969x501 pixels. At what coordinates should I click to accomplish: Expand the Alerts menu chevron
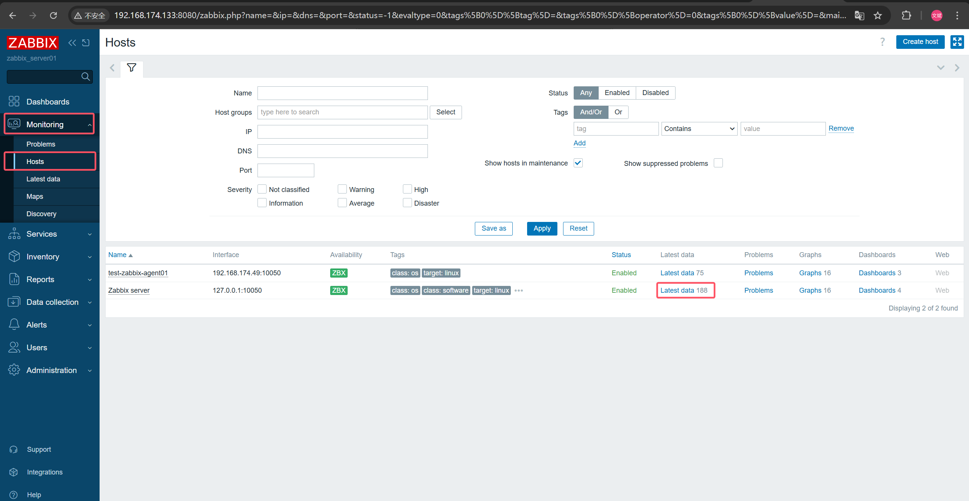(x=90, y=325)
